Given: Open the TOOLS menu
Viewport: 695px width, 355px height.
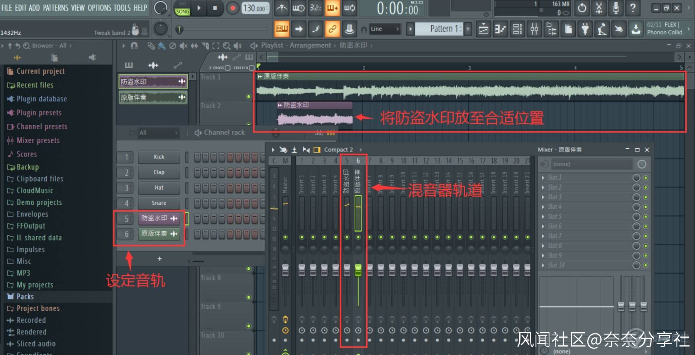Looking at the screenshot, I should click(122, 8).
